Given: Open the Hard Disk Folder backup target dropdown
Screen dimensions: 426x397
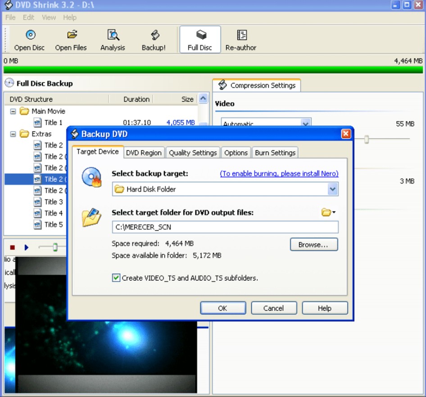Looking at the screenshot, I should (x=332, y=189).
